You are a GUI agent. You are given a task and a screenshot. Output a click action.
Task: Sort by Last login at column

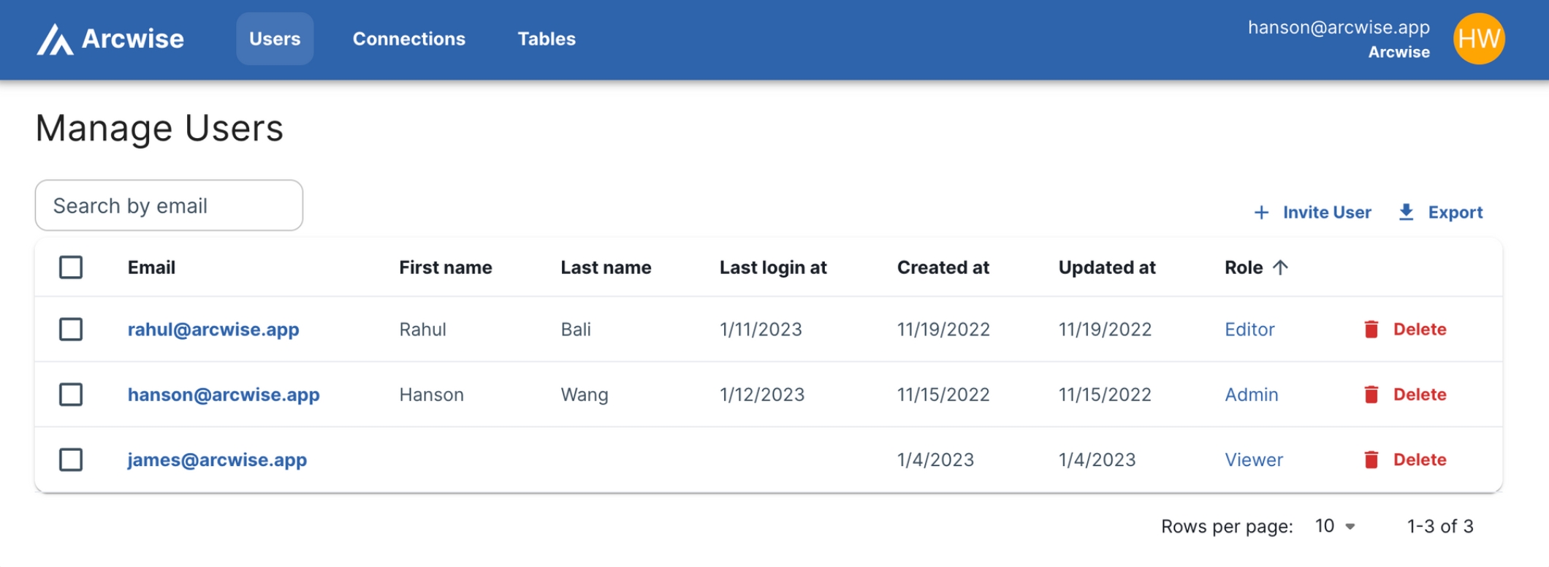click(773, 267)
